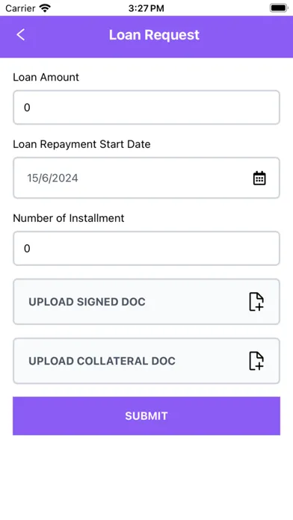Go back using the header arrow
The width and height of the screenshot is (293, 520).
[21, 35]
